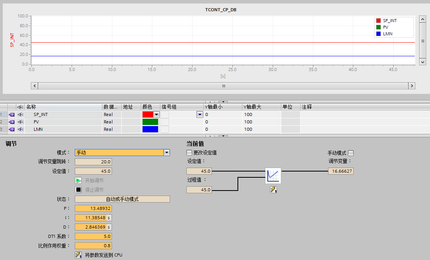Click the 设定值 field under 调节
Image resolution: width=430 pixels, height=260 pixels.
pos(93,171)
